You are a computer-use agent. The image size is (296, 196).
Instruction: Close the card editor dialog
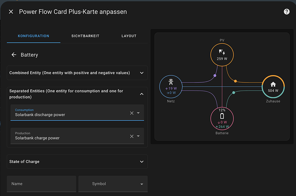(11, 12)
